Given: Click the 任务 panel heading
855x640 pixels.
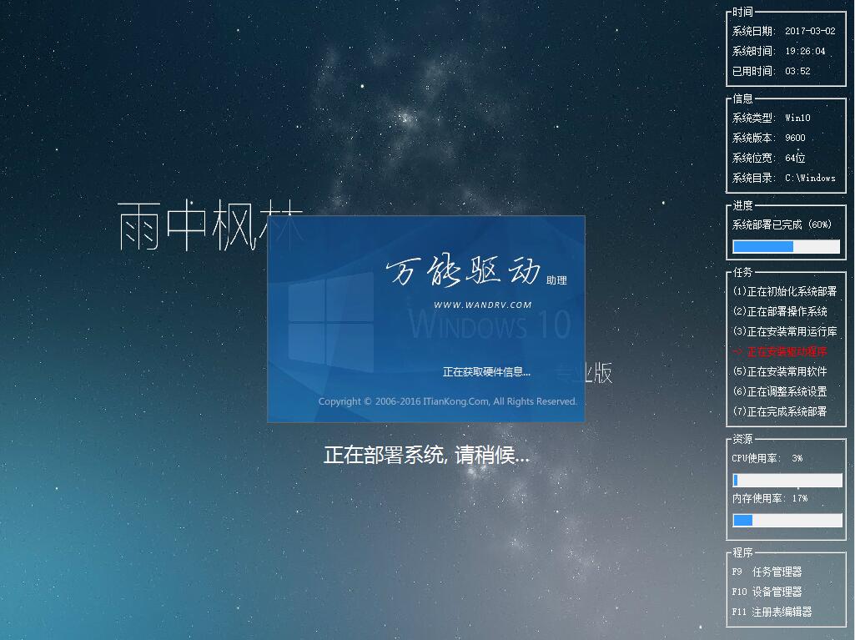Looking at the screenshot, I should (x=742, y=272).
